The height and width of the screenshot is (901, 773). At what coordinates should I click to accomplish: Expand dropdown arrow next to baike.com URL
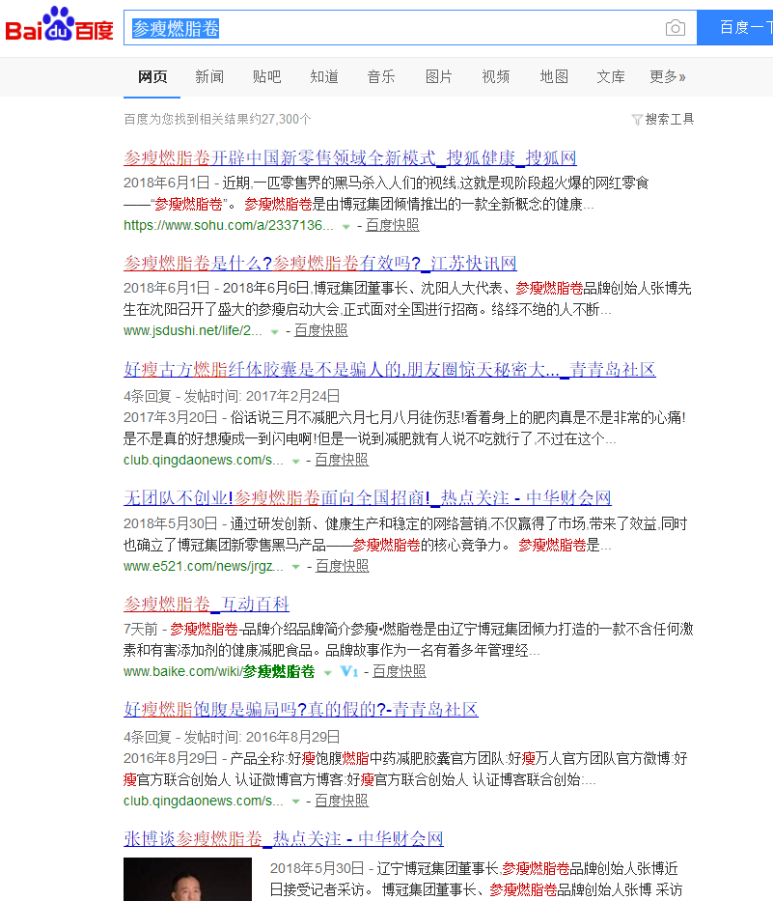pyautogui.click(x=327, y=672)
